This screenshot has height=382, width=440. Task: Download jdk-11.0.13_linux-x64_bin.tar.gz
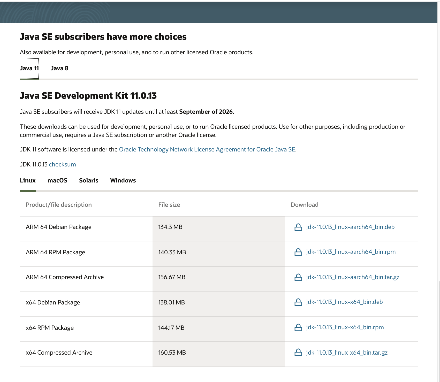[x=347, y=353]
